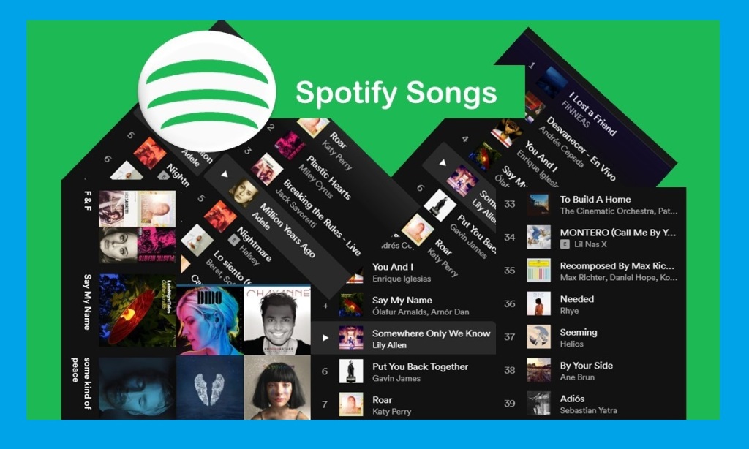The image size is (749, 449).
Task: Open the Roar by Katy Perry row
Action: 404,404
